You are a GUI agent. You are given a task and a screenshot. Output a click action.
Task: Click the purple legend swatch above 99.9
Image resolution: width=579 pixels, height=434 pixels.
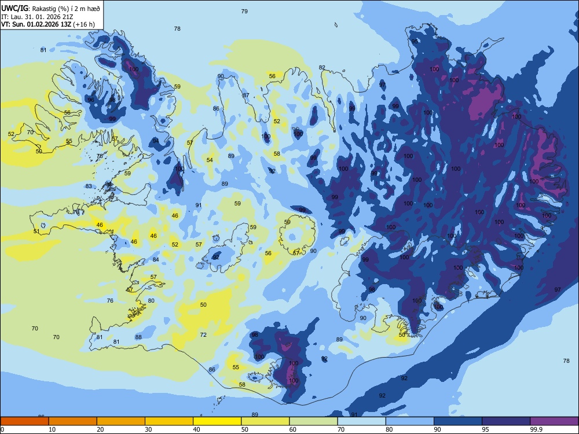554,421
